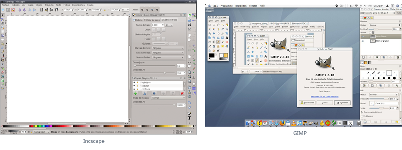402x150 pixels.
Task: Click the Lizenz button
Action: click(x=325, y=102)
